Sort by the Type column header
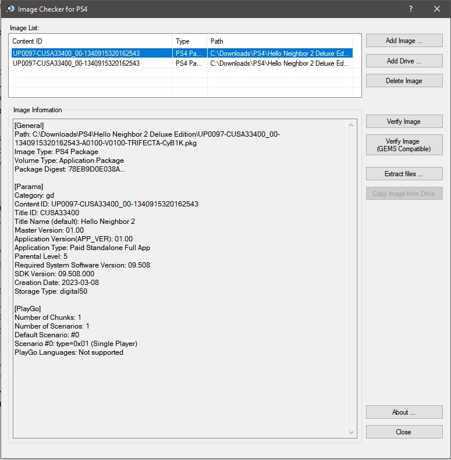 pos(190,41)
